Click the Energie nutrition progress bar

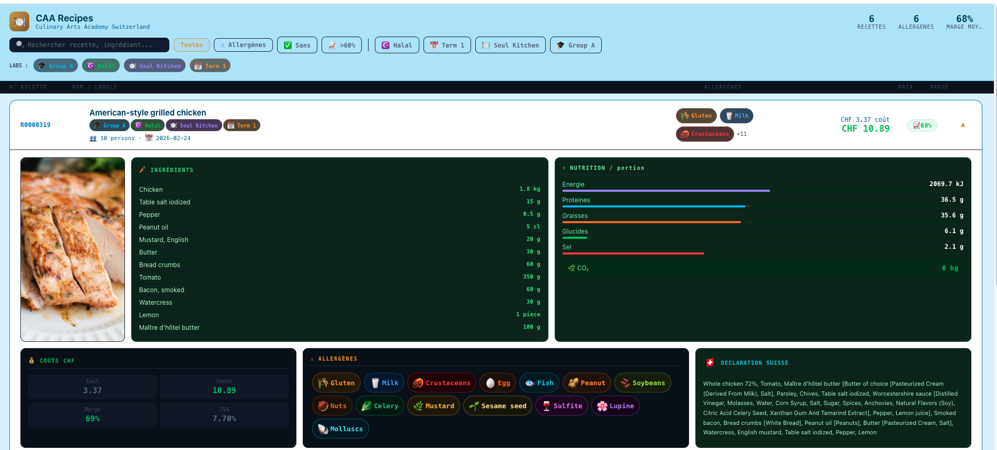coord(666,191)
